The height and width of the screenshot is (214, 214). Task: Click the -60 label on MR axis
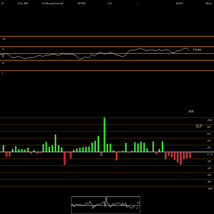click(x=209, y=175)
